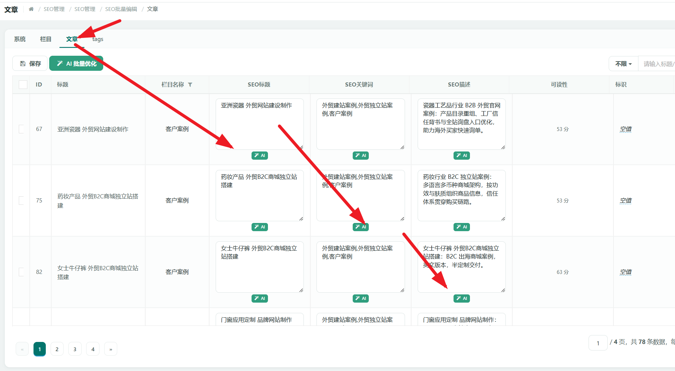
Task: Click SEO描述 textarea for 药妆产品 row
Action: coord(461,196)
